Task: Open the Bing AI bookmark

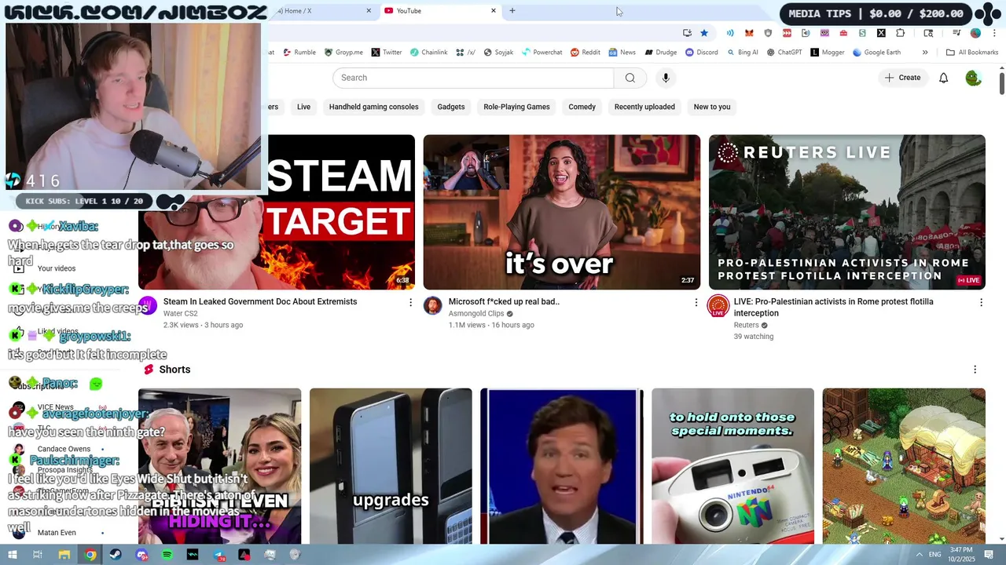Action: (742, 53)
